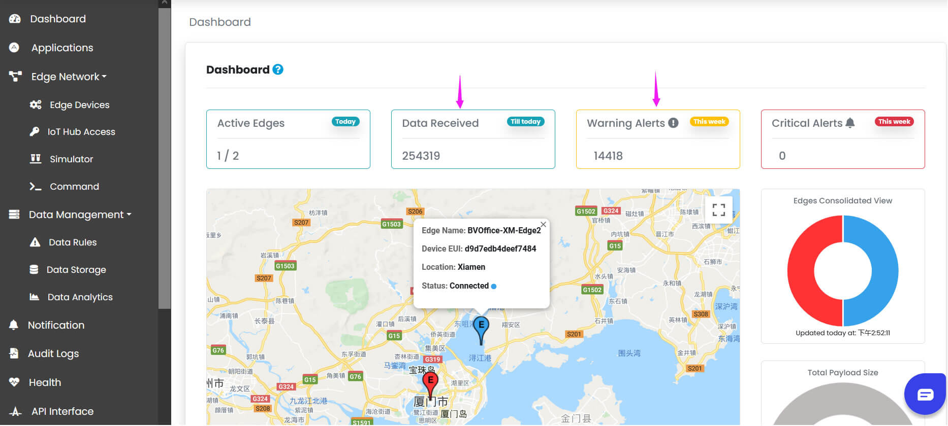Open the chat support bubble
The width and height of the screenshot is (948, 426).
pos(925,394)
